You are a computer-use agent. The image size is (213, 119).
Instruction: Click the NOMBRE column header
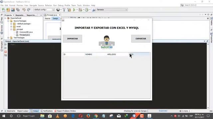tap(96, 54)
